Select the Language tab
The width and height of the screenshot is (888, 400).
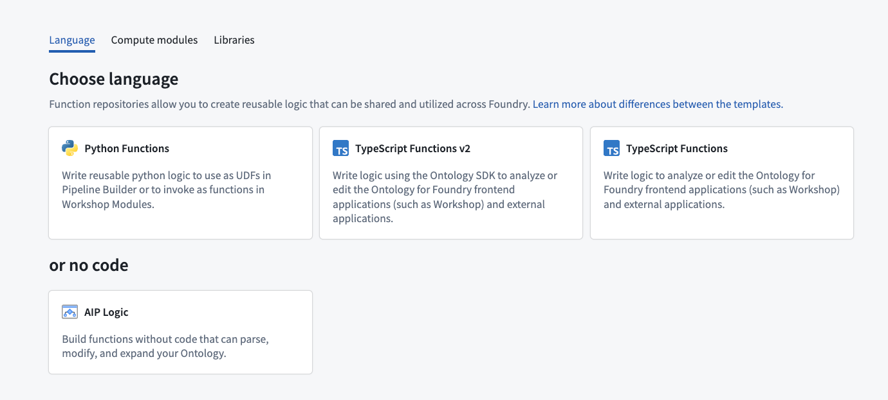71,40
